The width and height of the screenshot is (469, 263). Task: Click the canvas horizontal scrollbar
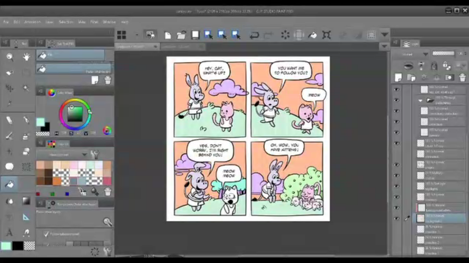click(251, 256)
